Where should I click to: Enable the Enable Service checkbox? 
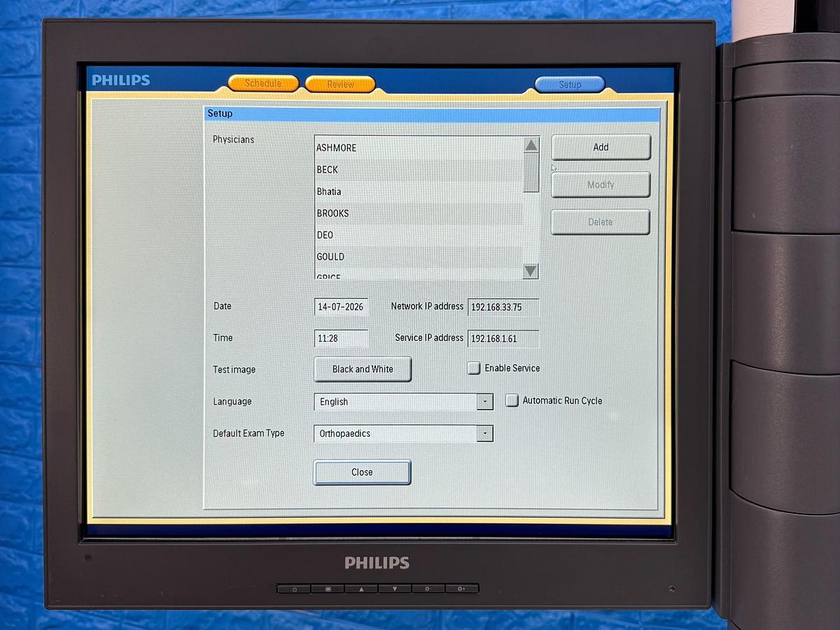[x=474, y=368]
